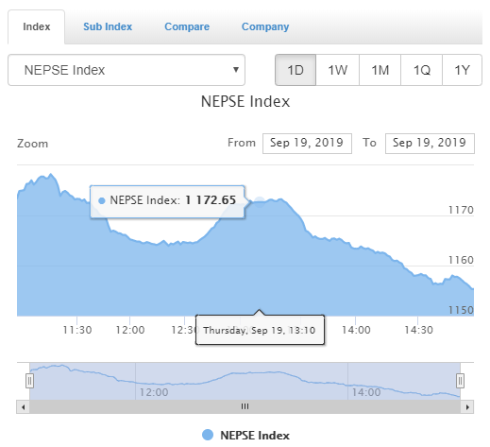Click the 14:30 time axis label
Viewport: 490px width, 447px height.
tap(418, 330)
